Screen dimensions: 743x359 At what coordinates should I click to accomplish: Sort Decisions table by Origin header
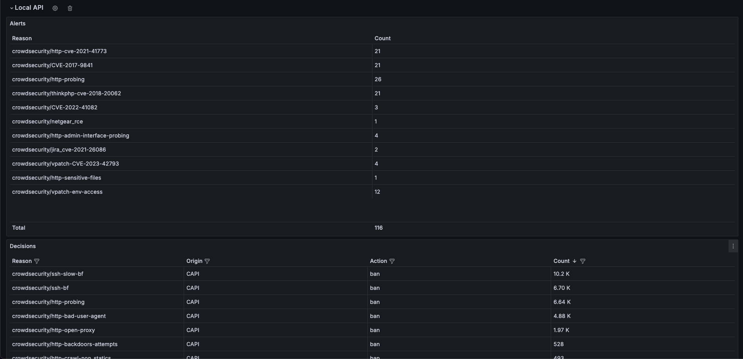pyautogui.click(x=194, y=261)
